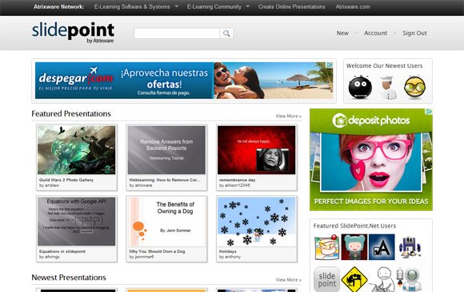View More newest presentations
Screen dimensions: 464x292
pyautogui.click(x=289, y=279)
